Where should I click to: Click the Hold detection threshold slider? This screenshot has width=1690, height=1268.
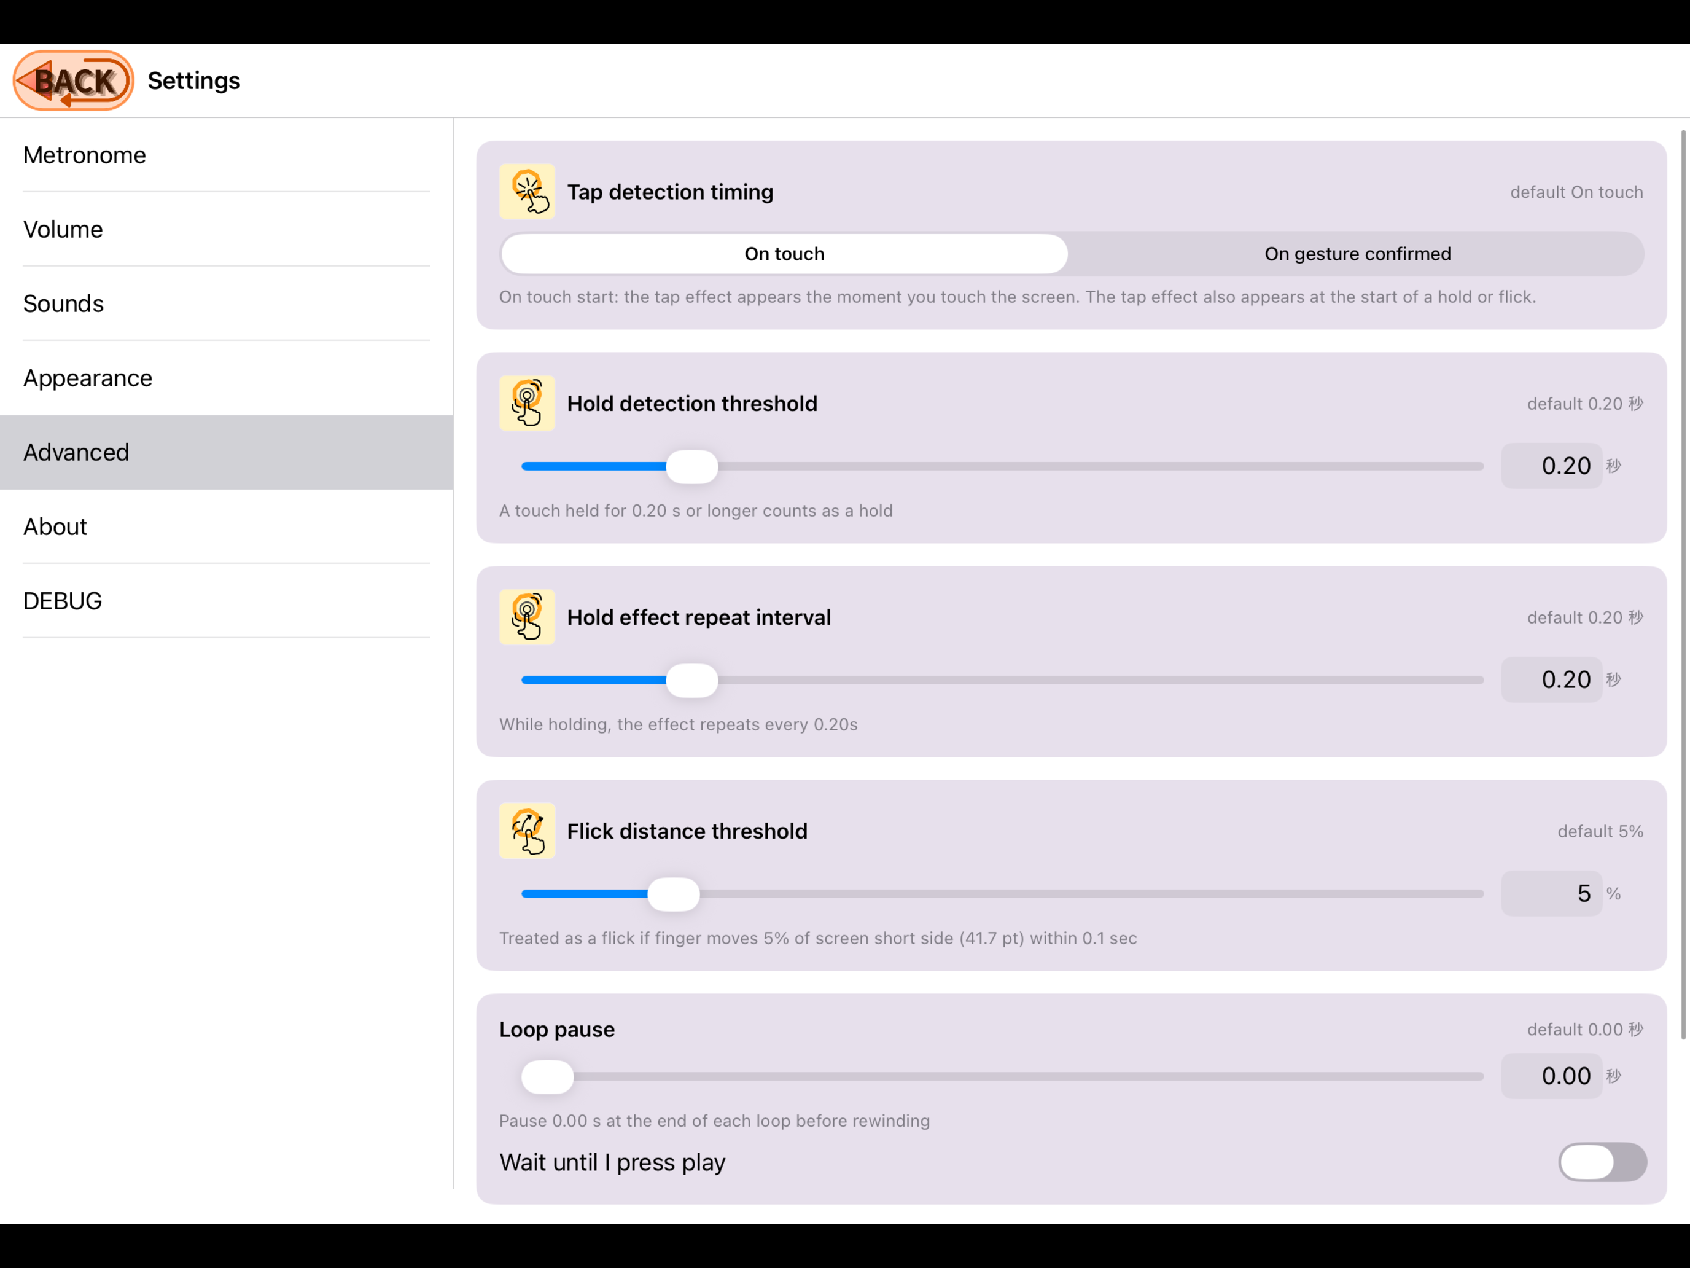1002,466
